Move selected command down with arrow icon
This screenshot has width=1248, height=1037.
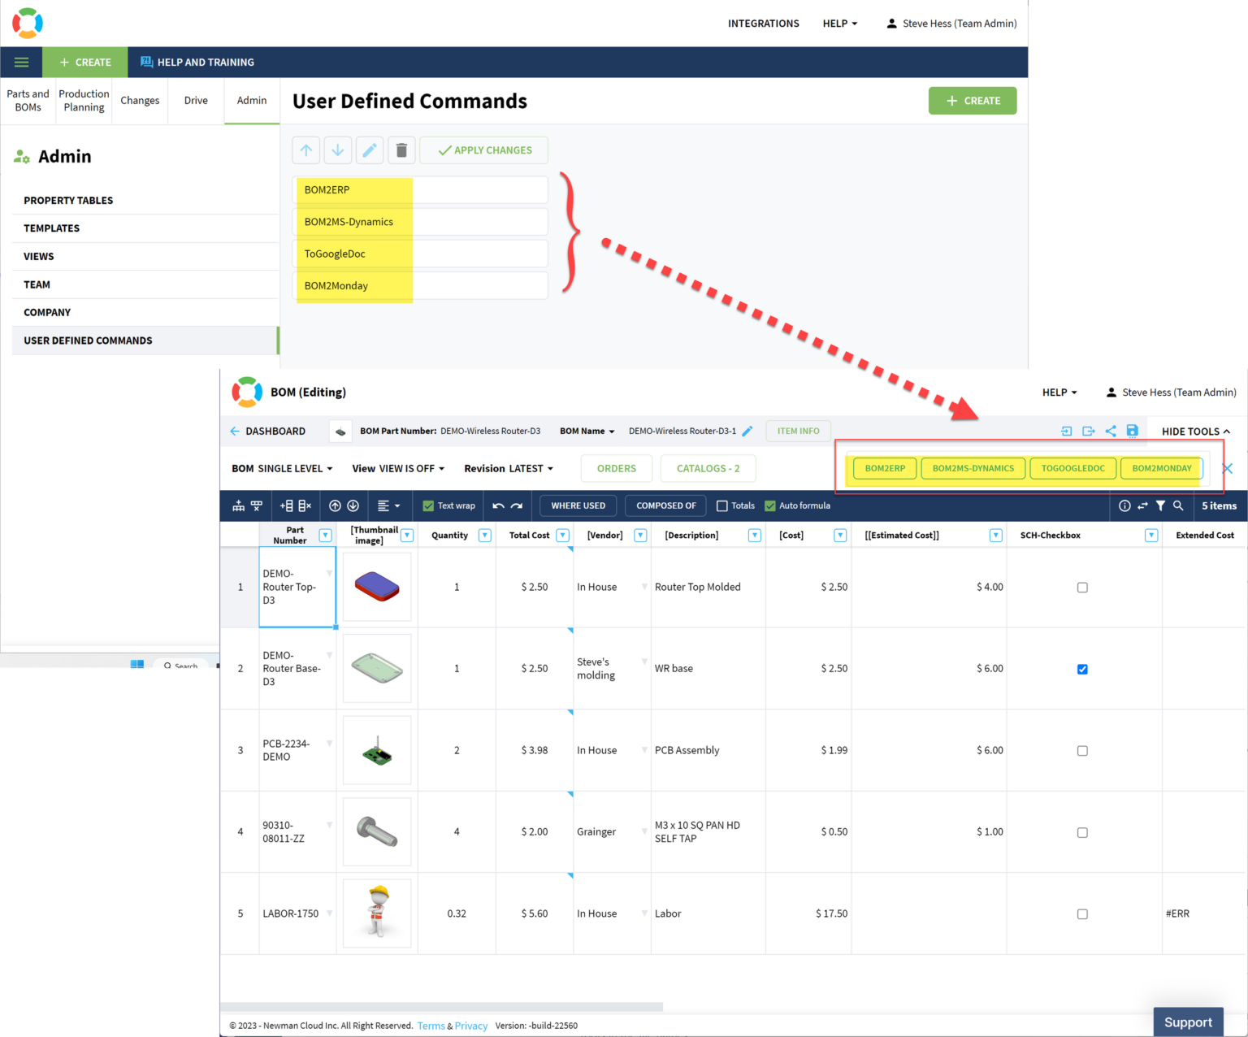337,150
